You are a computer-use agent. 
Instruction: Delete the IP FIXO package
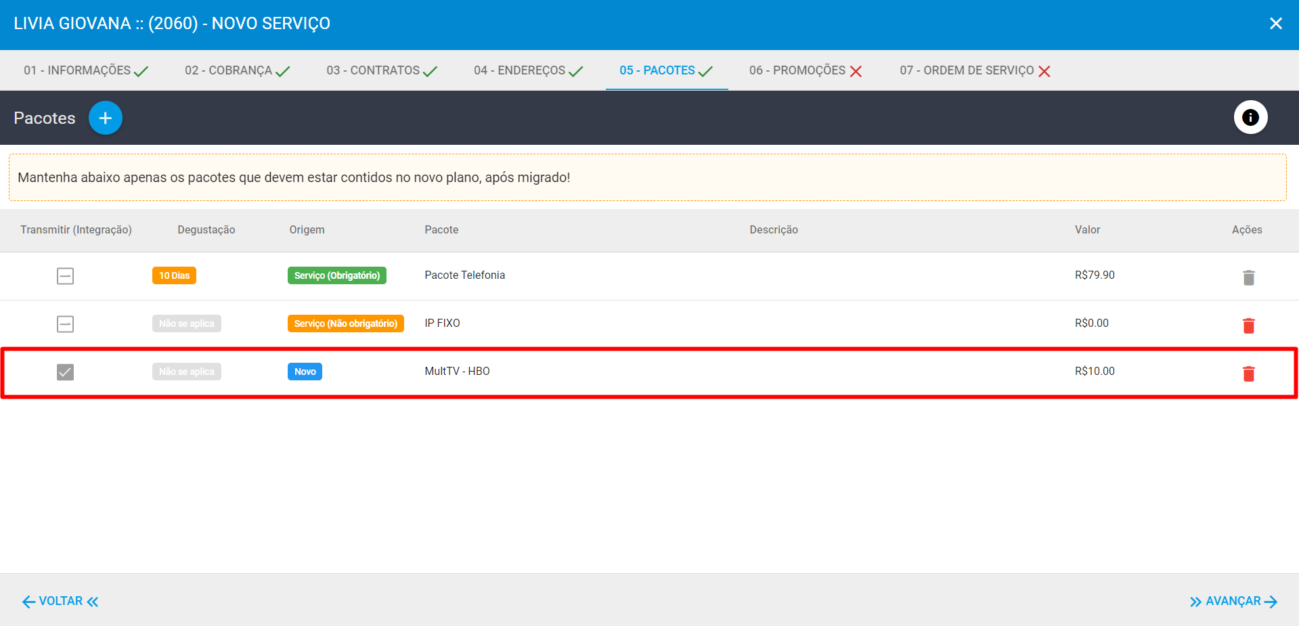tap(1249, 326)
